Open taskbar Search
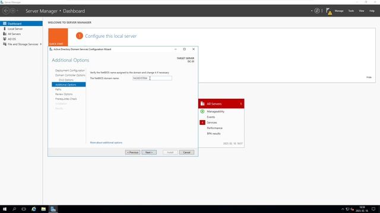This screenshot has height=213, width=380. pos(14,209)
